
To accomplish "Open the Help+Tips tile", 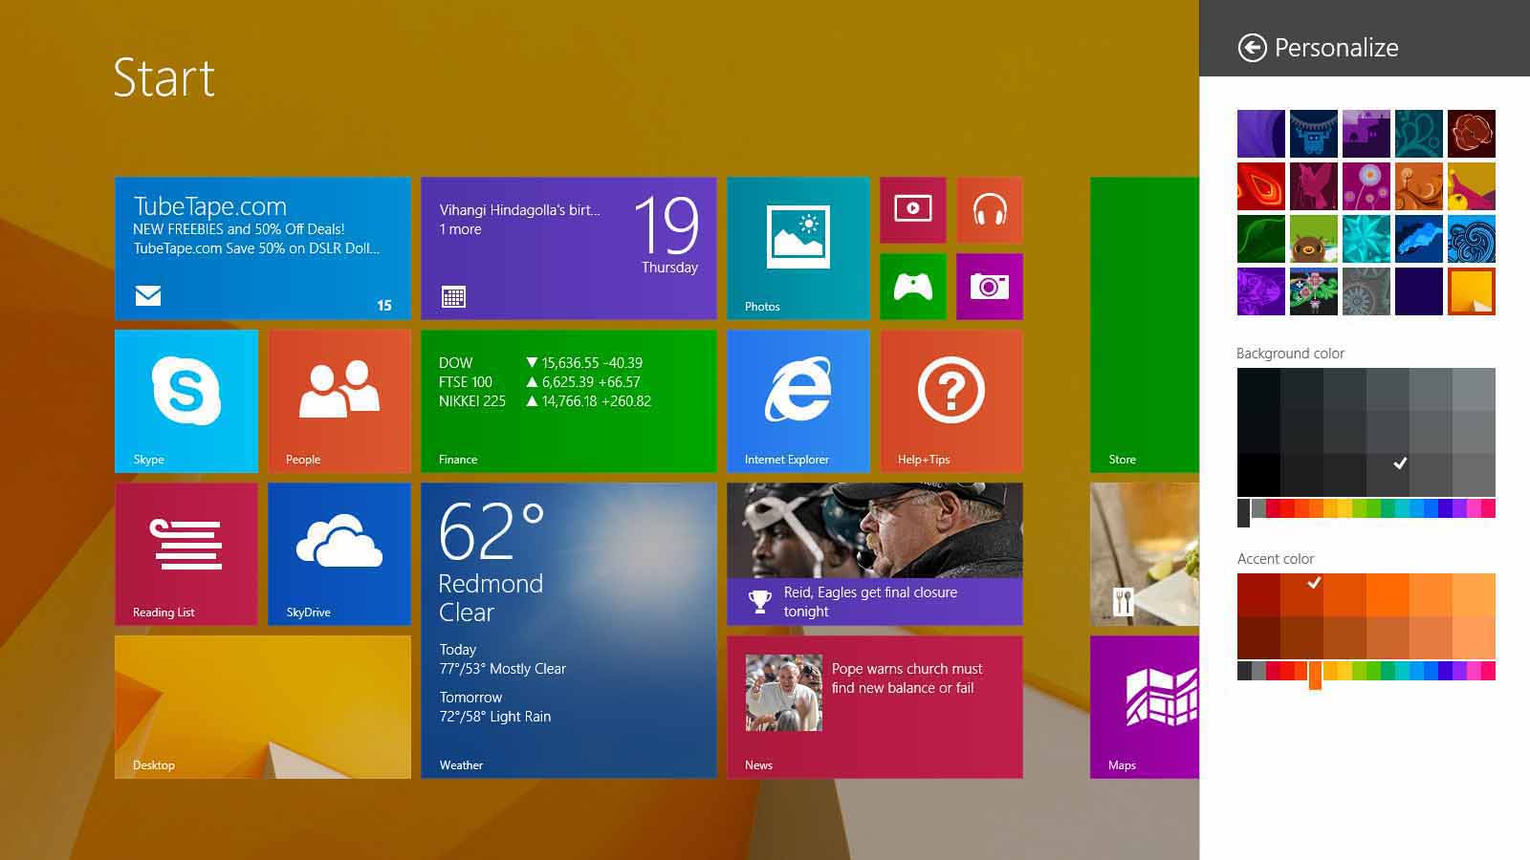I will (x=951, y=401).
